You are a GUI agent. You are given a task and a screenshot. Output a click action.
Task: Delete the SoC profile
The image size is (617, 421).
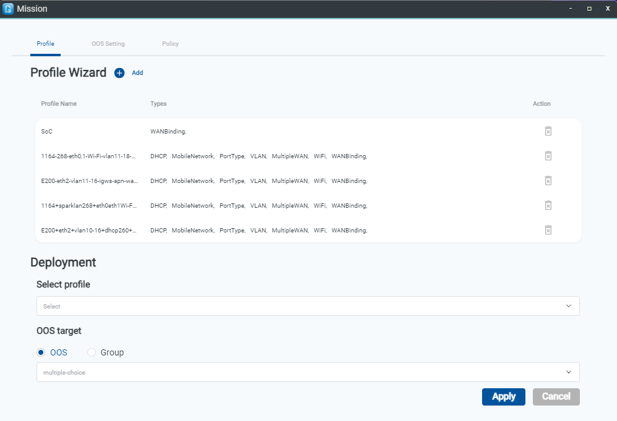click(548, 131)
